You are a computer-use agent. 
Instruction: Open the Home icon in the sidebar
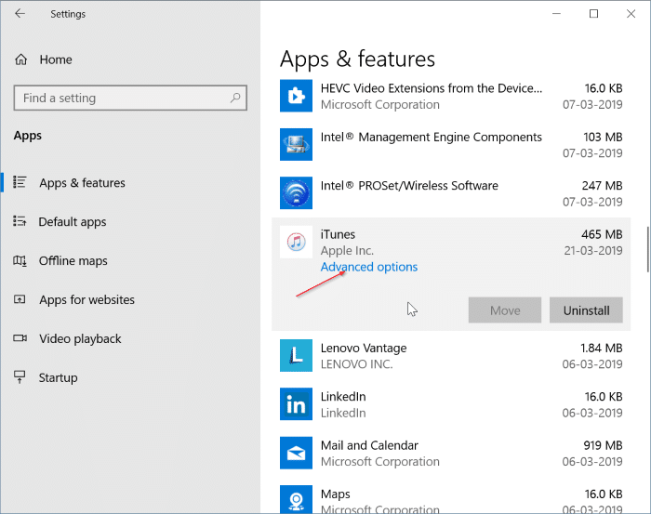coord(20,59)
